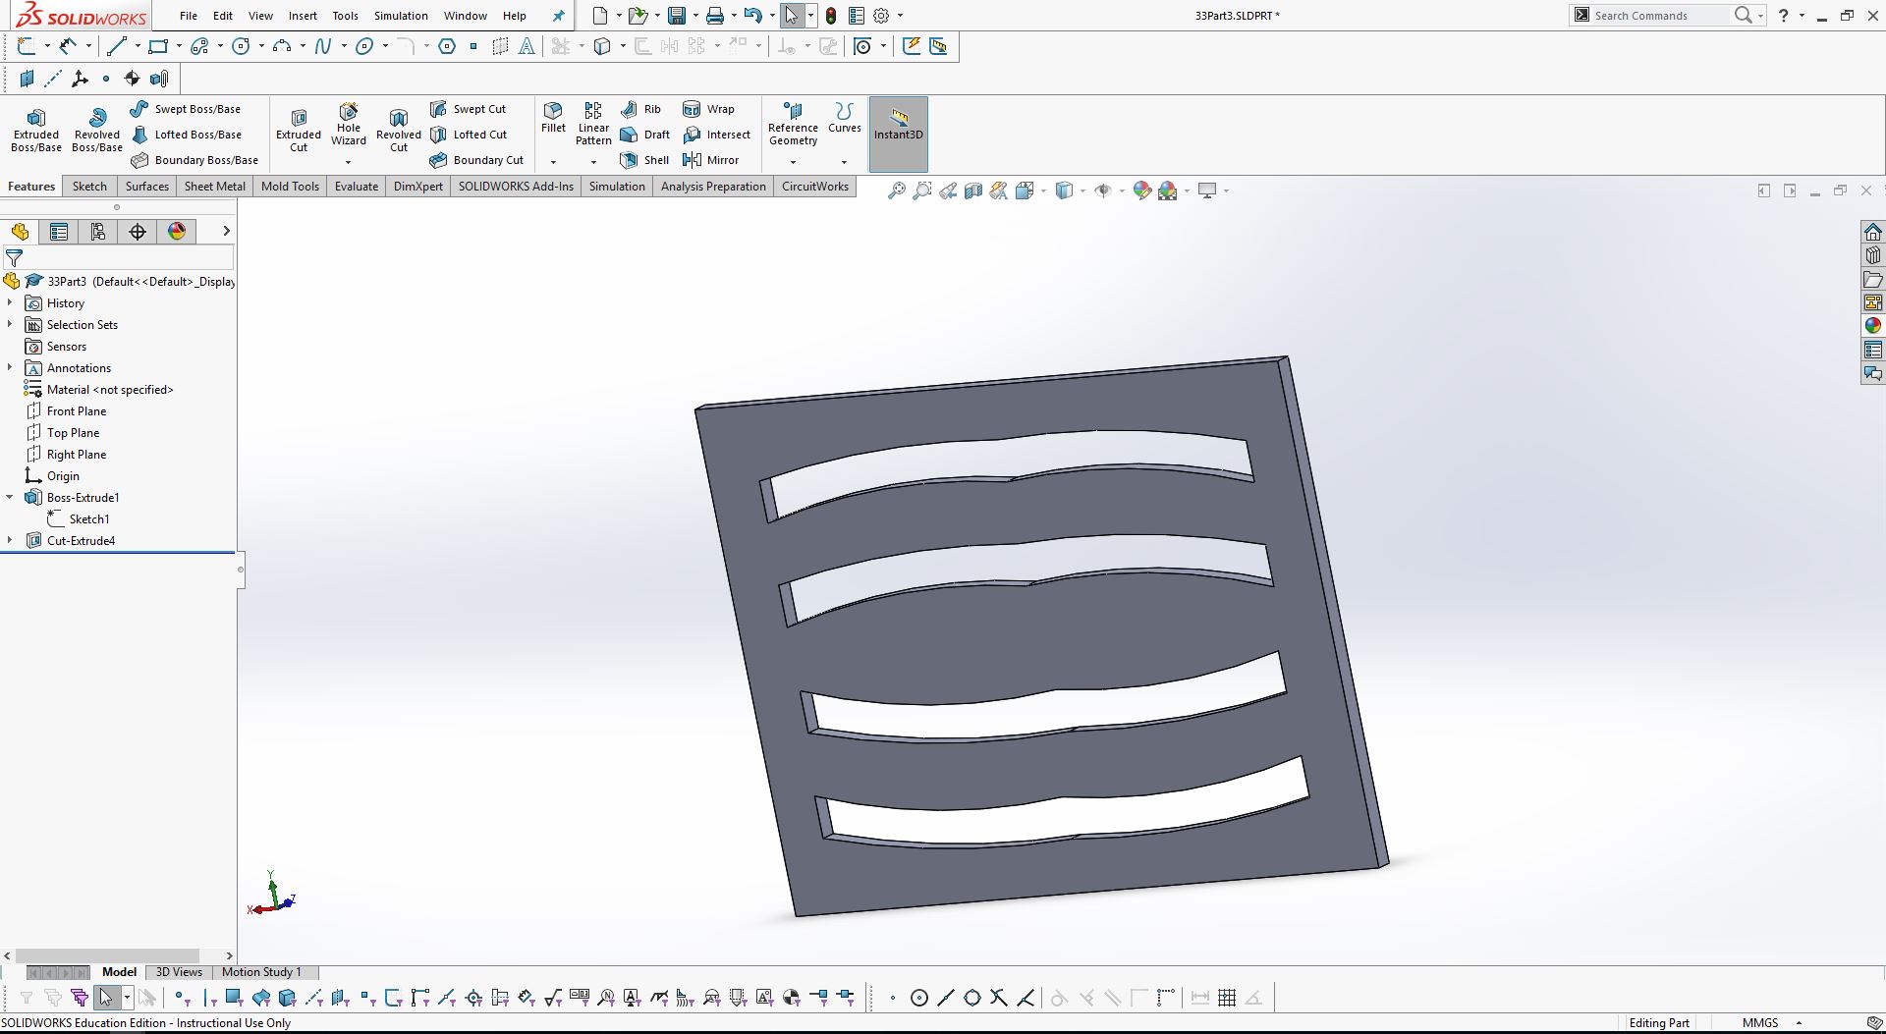The image size is (1886, 1034).
Task: Expand the Selection Sets node
Action: click(10, 325)
